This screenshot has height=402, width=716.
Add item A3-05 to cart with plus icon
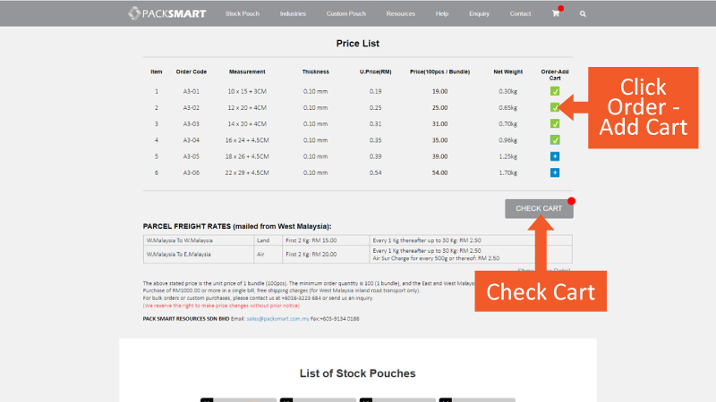(555, 156)
